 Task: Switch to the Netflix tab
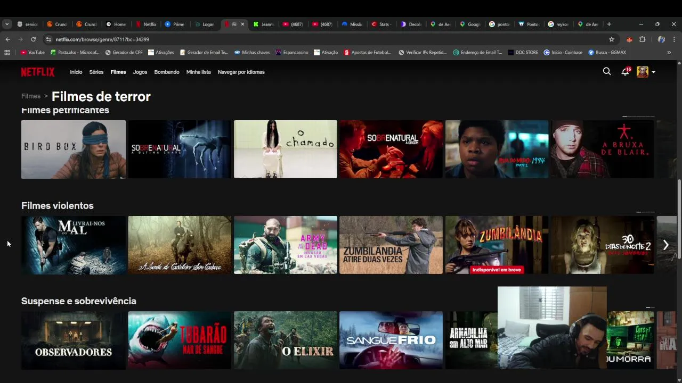(145, 24)
